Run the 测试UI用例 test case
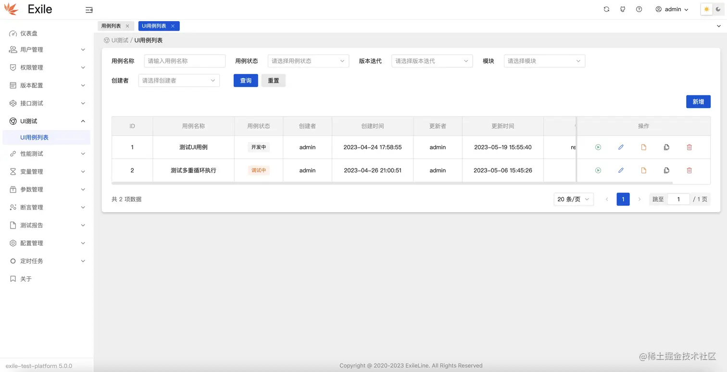The height and width of the screenshot is (372, 727). point(598,147)
